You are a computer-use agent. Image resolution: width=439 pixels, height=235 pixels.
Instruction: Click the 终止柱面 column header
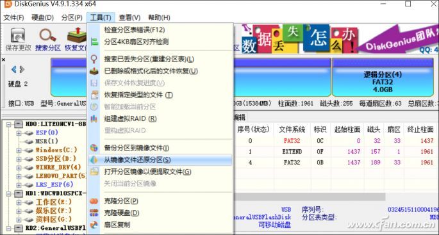click(x=420, y=129)
